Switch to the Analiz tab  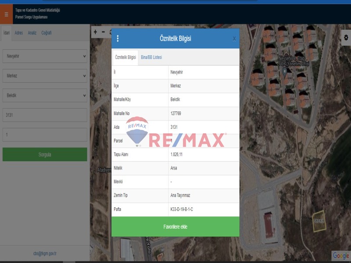(x=32, y=33)
